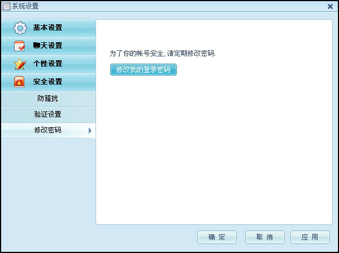The width and height of the screenshot is (339, 253).
Task: Click the 系统设置 title bar text
Action: pyautogui.click(x=25, y=6)
